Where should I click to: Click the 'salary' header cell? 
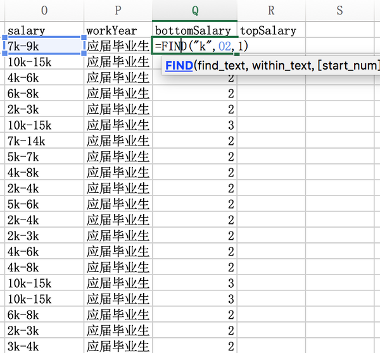pos(44,30)
